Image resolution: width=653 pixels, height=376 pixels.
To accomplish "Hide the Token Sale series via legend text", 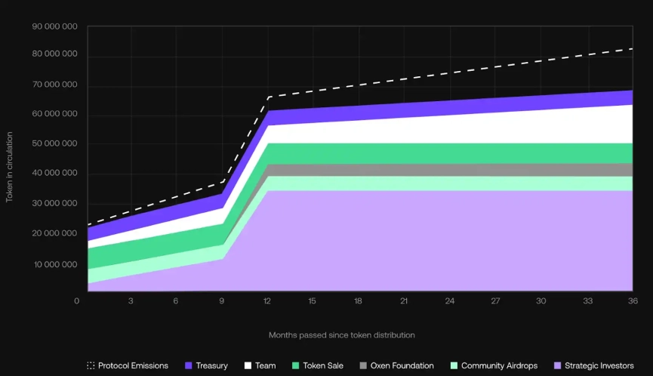I will point(323,365).
